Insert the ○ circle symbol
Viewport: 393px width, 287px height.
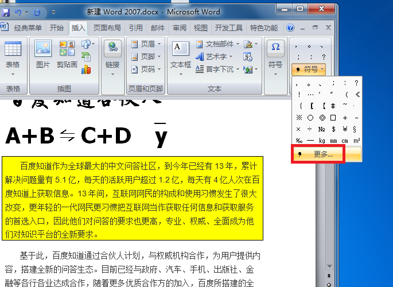point(310,118)
